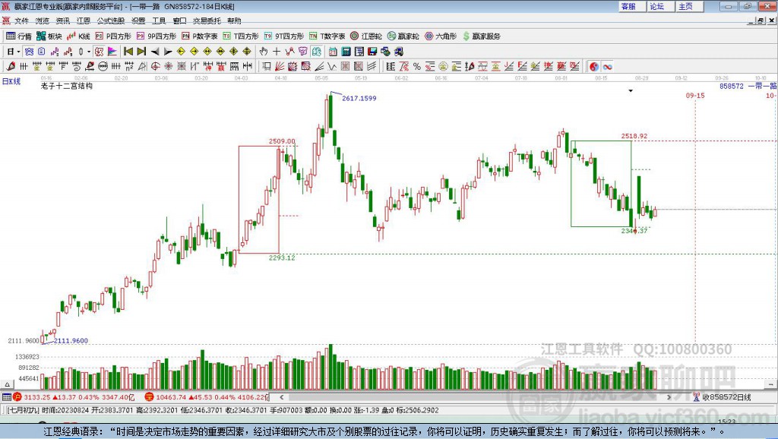The width and height of the screenshot is (778, 439).
Task: Step one bar left with black arrow
Action: (155, 52)
